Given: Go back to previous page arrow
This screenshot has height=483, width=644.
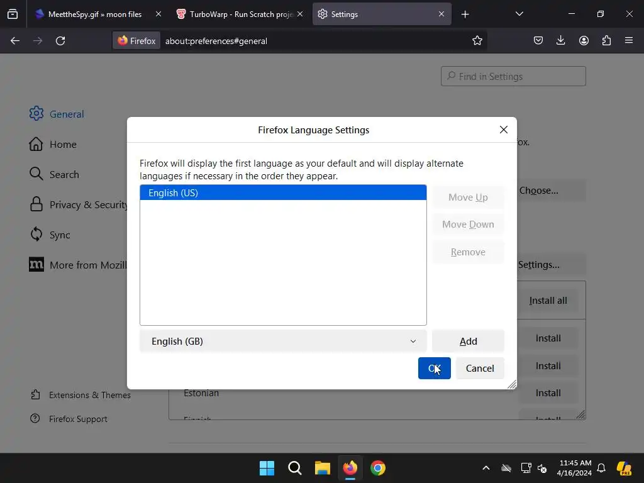Looking at the screenshot, I should point(15,41).
